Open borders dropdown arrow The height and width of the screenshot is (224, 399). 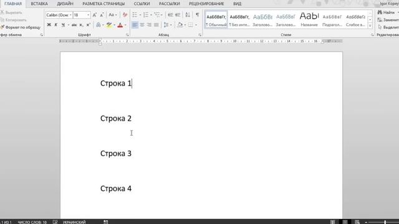196,25
